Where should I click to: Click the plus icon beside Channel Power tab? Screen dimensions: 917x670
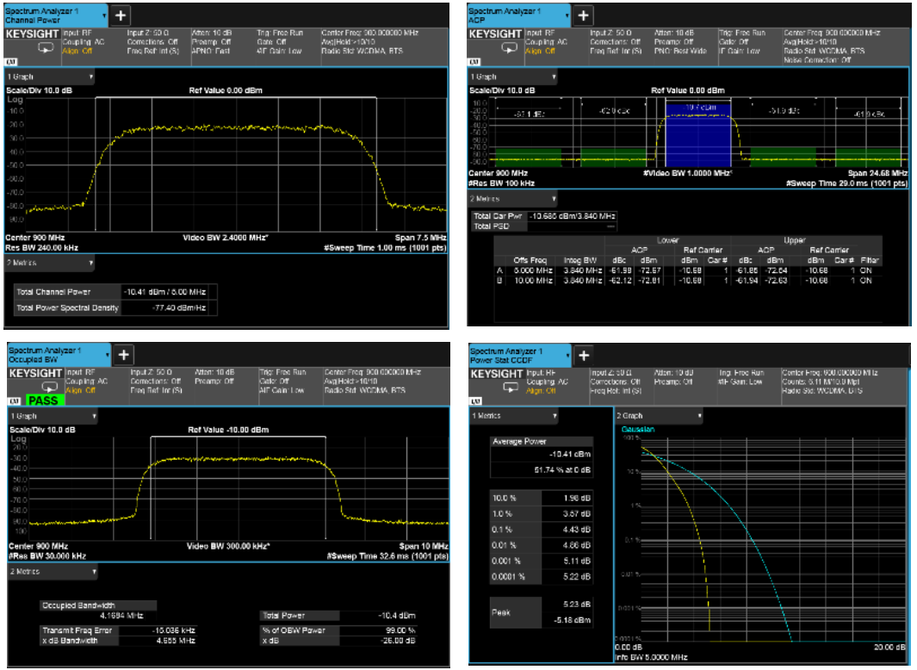click(x=121, y=16)
